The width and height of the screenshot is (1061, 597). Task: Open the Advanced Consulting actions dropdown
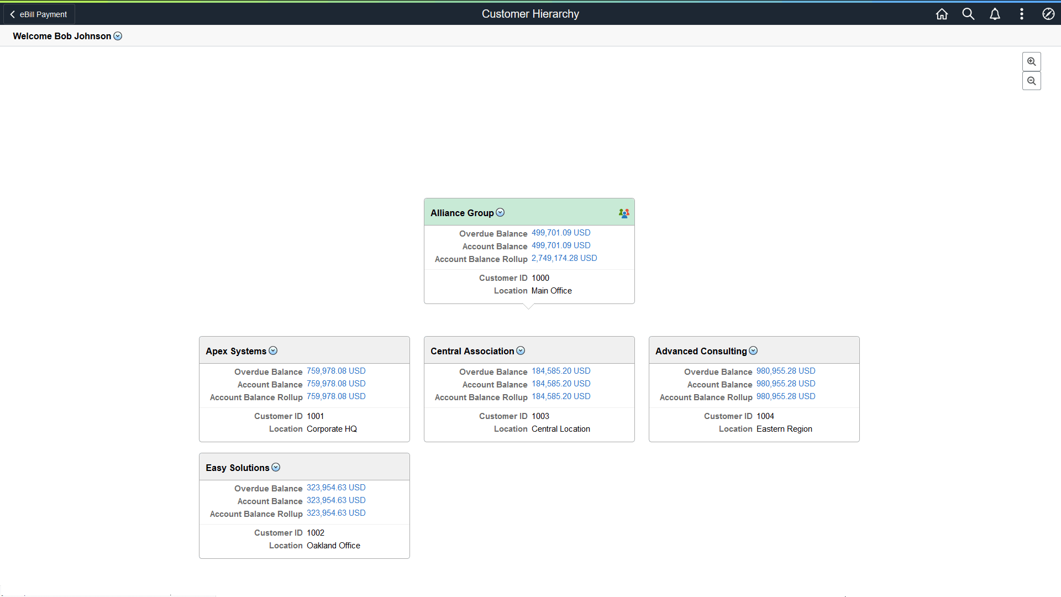[x=753, y=351]
